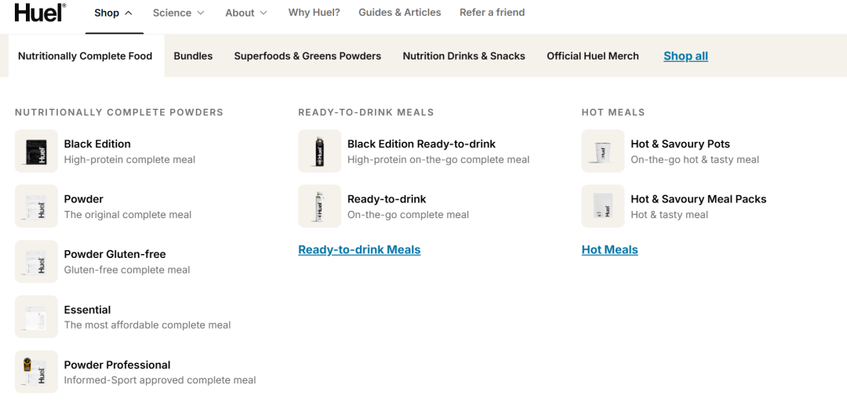Select the Nutritionally Complete Food tab
The width and height of the screenshot is (847, 407).
pos(85,56)
